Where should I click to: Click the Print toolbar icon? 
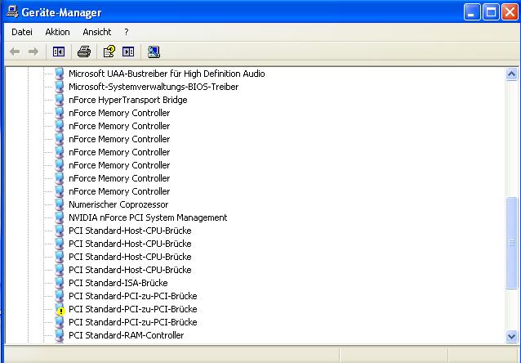(84, 52)
